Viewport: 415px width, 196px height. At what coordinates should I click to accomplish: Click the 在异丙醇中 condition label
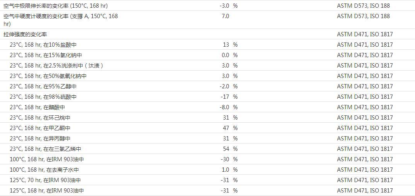[x=40, y=139]
